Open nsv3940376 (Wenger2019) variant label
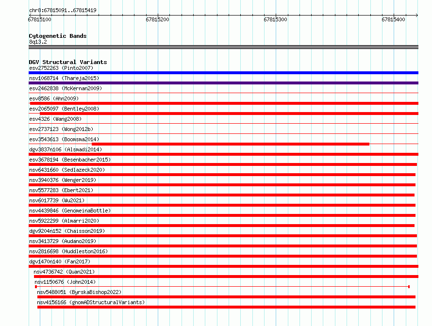The image size is (432, 326). tap(63, 180)
